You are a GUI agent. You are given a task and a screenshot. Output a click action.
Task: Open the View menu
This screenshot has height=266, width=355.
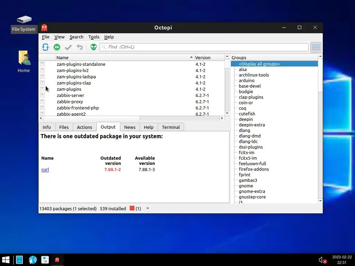59,37
